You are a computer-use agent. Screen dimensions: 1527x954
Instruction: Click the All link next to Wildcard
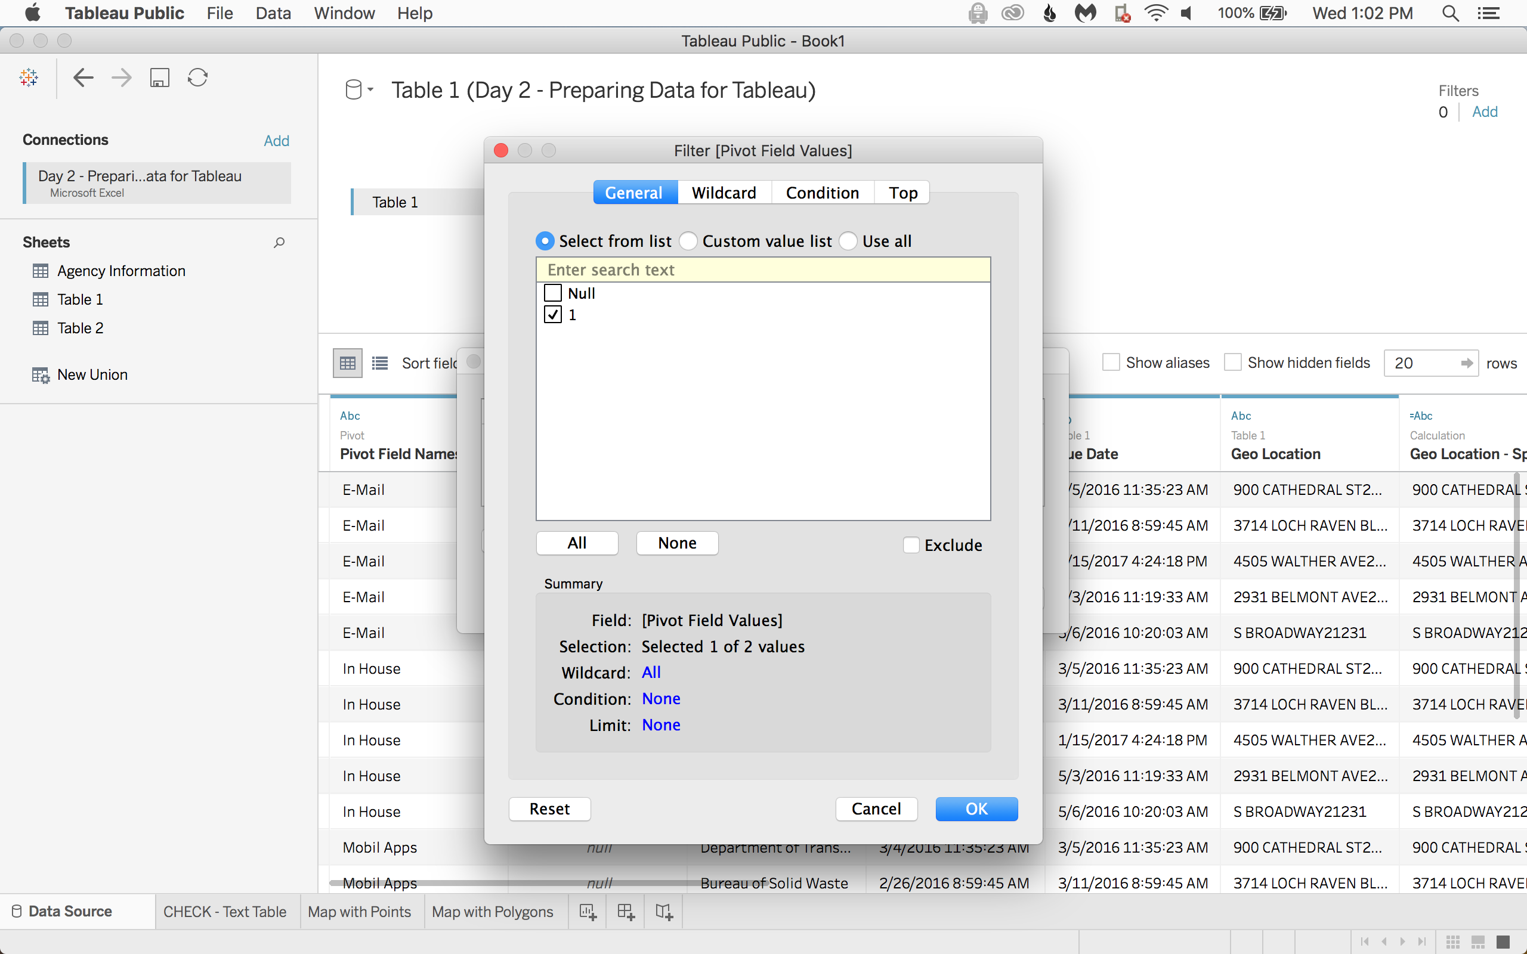pos(651,673)
